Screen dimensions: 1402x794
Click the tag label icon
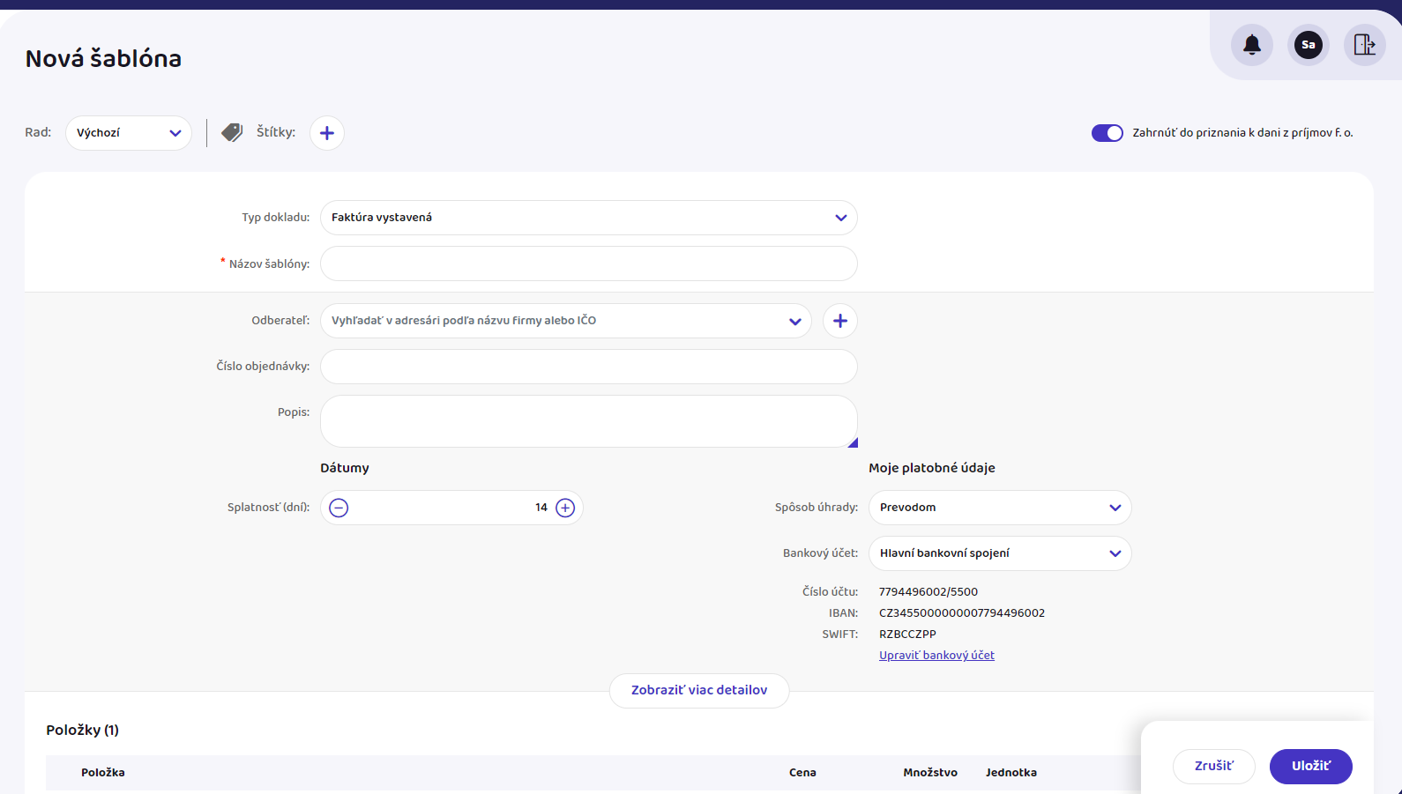232,132
